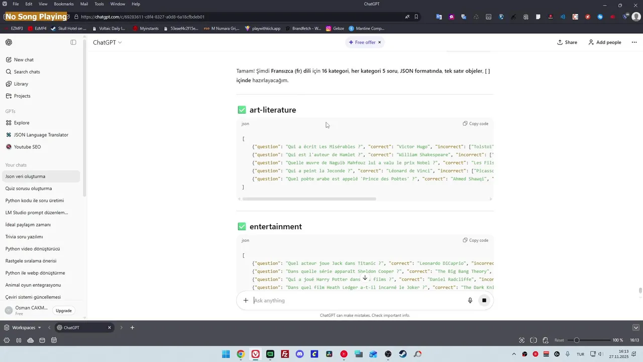643x362 pixels.
Task: Open the Tools menu
Action: click(x=99, y=4)
